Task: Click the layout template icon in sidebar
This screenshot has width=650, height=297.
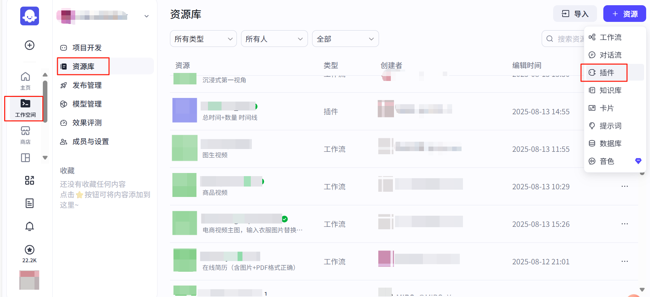Action: (x=25, y=158)
